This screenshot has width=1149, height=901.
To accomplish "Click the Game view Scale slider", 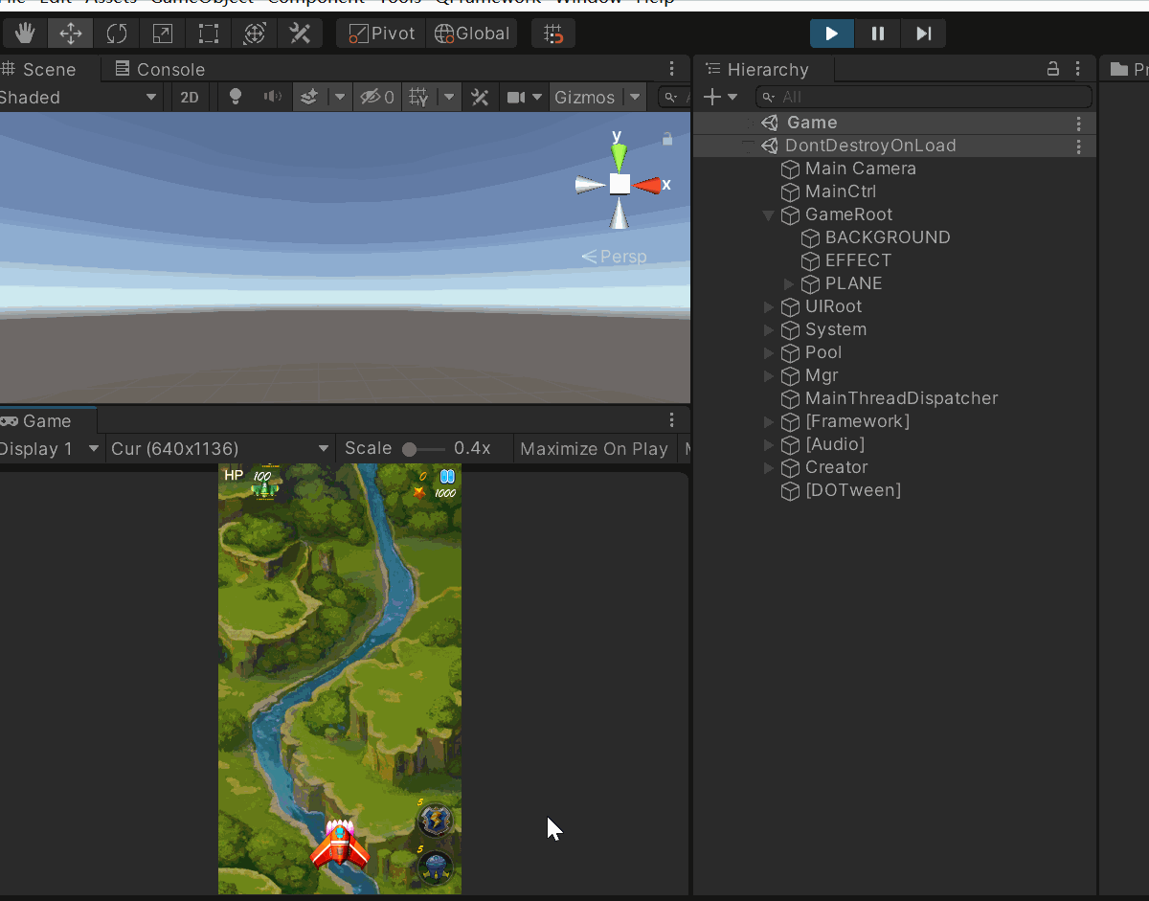I will coord(423,449).
